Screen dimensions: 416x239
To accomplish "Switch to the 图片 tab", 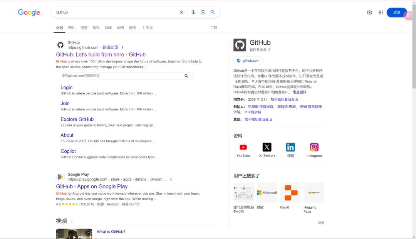I will pyautogui.click(x=71, y=27).
